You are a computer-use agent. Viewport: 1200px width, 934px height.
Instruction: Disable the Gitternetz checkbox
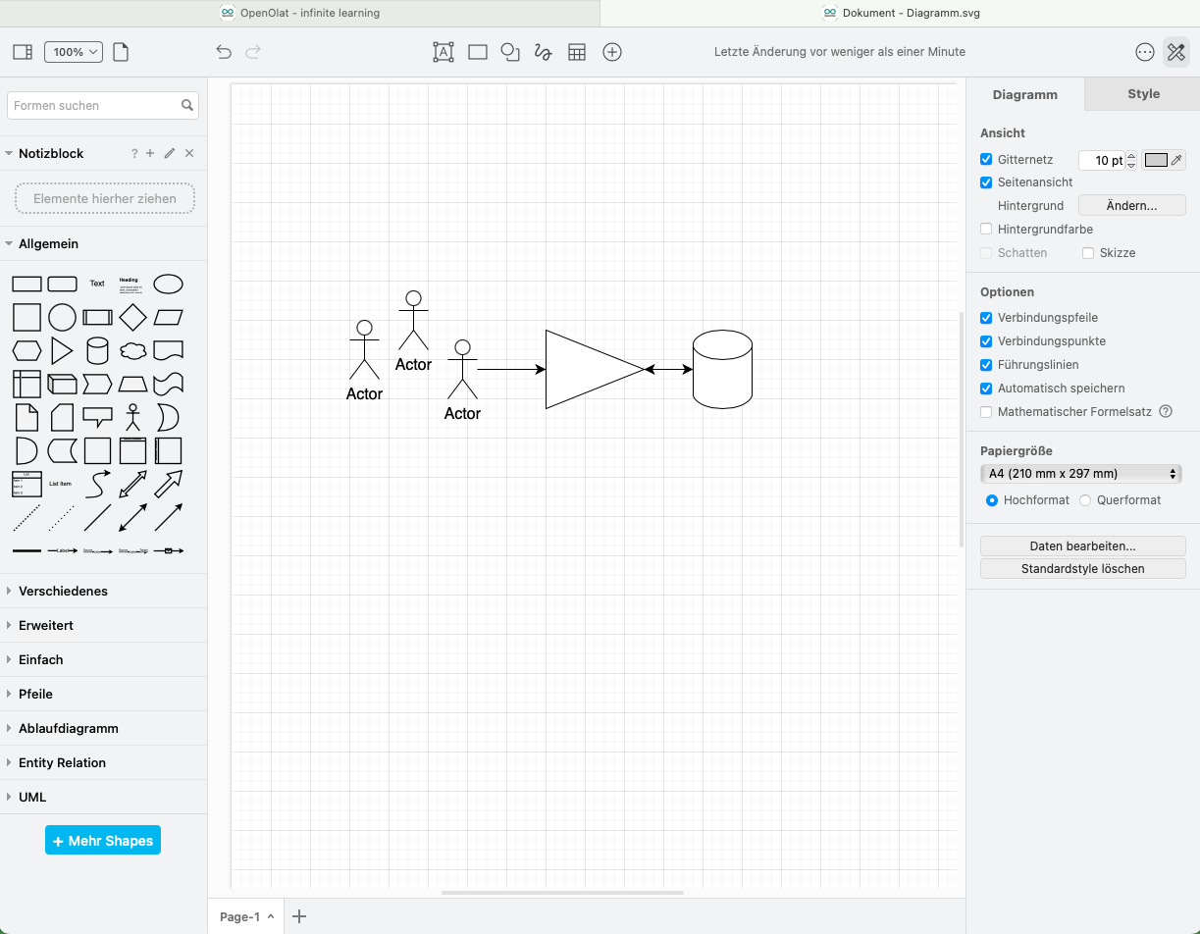click(x=985, y=159)
